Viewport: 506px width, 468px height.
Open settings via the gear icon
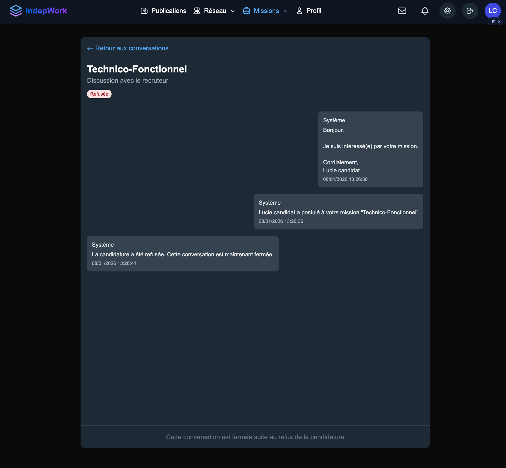click(x=447, y=11)
